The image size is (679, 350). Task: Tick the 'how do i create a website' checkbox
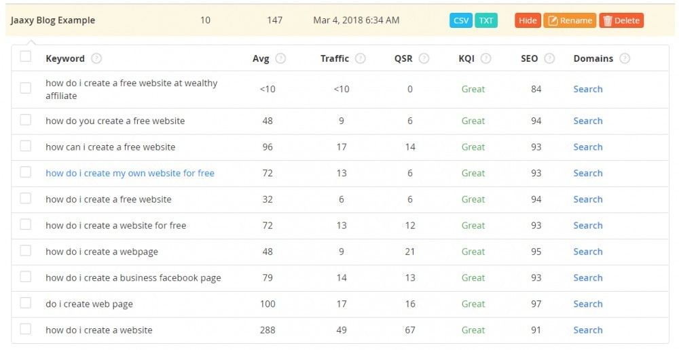(26, 329)
